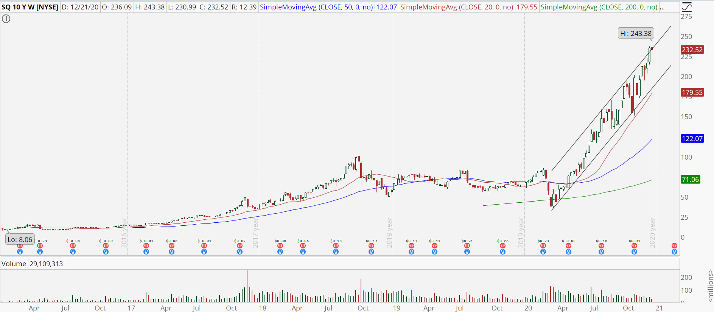Click the blue lightbulb icon under $0.23
The image size is (714, 312).
543,252
